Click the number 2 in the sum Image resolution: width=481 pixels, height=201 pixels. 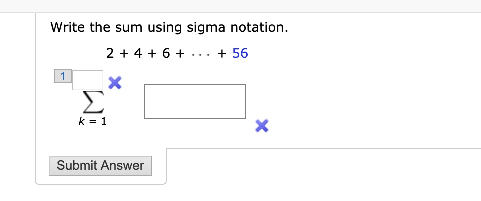tap(110, 53)
